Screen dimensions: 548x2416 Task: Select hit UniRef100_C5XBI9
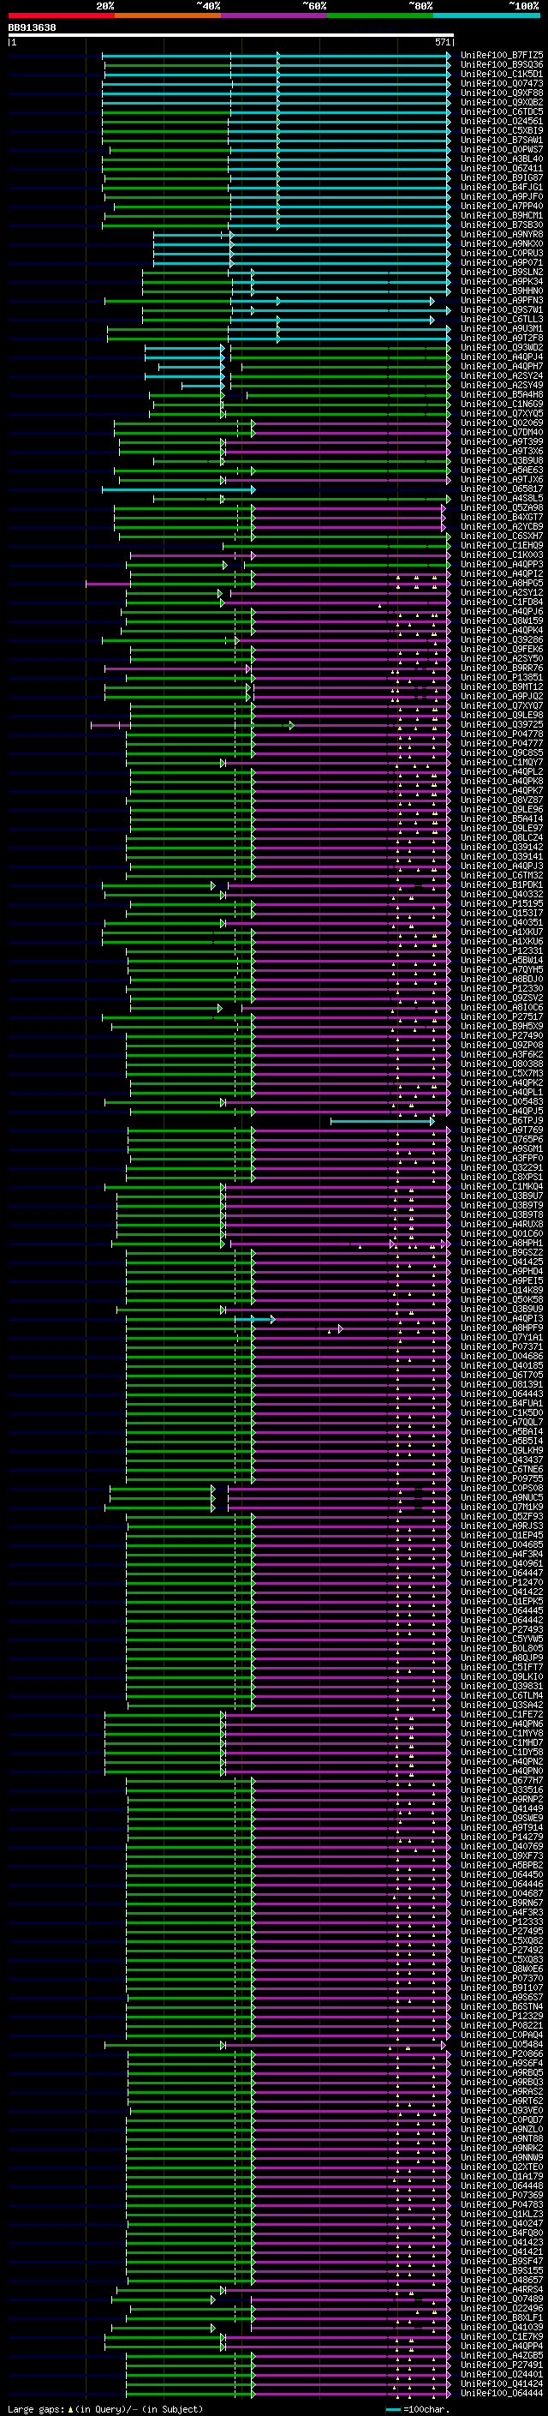502,130
